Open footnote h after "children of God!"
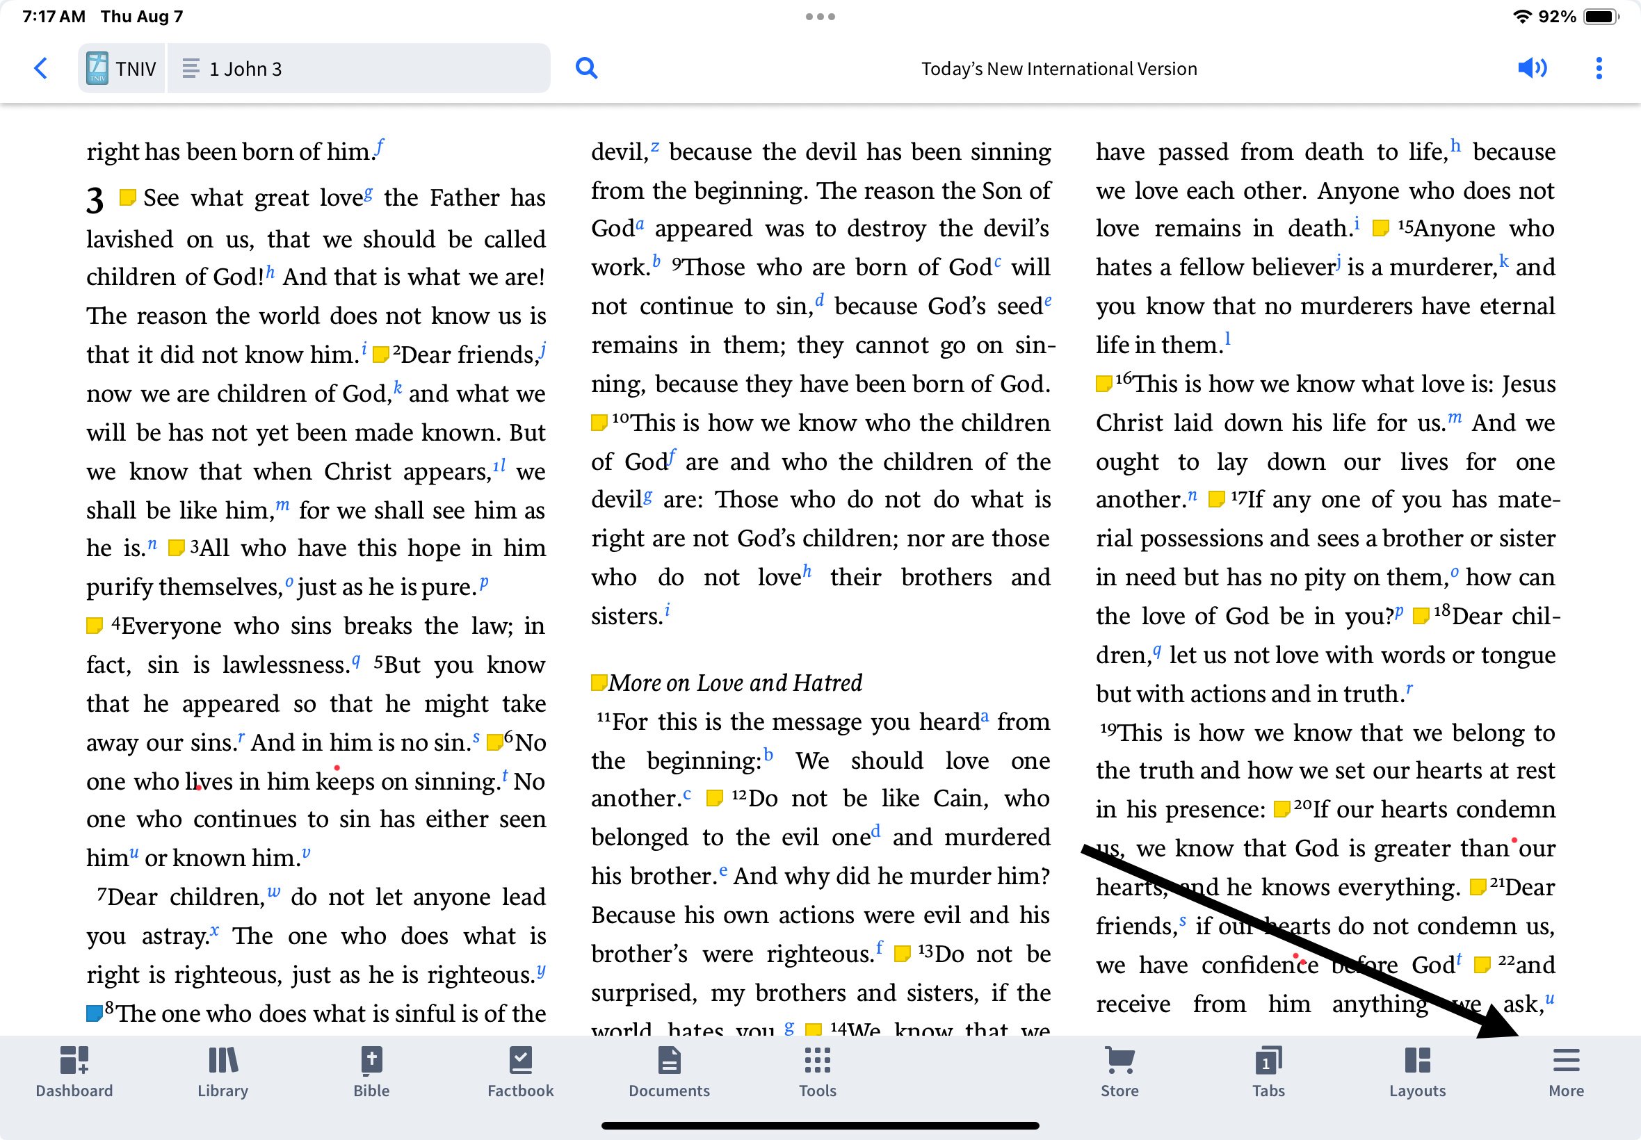1641x1140 pixels. pos(270,272)
